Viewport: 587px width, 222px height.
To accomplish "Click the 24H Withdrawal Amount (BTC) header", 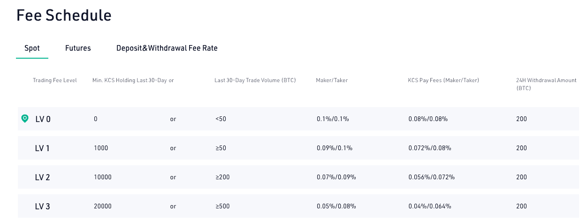I will pyautogui.click(x=546, y=84).
